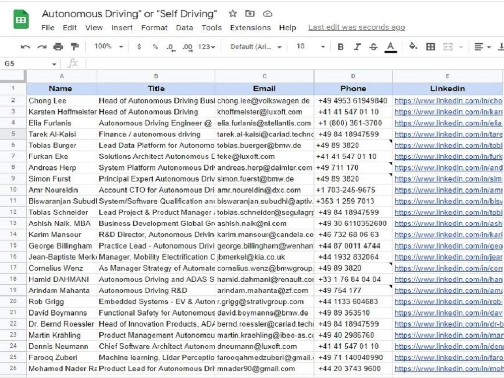Undo the last action
This screenshot has height=378, width=504.
(25, 47)
